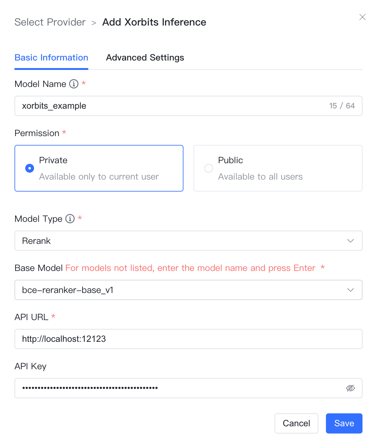The width and height of the screenshot is (377, 448).
Task: Focus the API Key password field
Action: [x=188, y=388]
